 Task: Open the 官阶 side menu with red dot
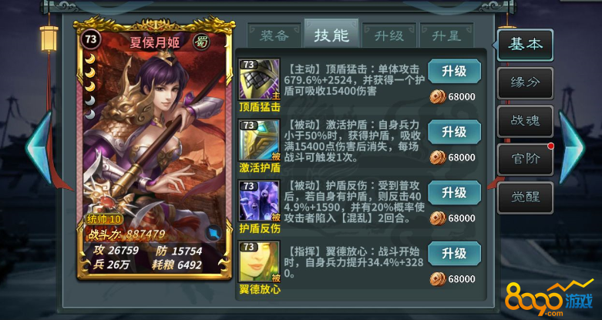(525, 159)
